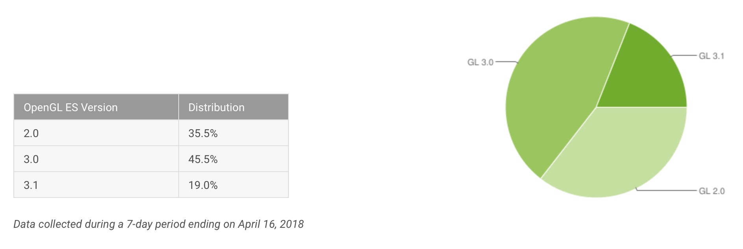Select the GL 3.1 chart label
The image size is (743, 249).
point(711,56)
